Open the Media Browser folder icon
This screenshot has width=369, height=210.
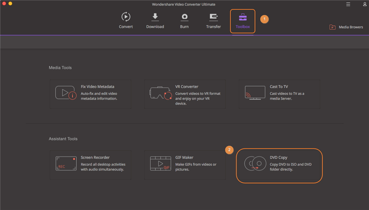(332, 27)
